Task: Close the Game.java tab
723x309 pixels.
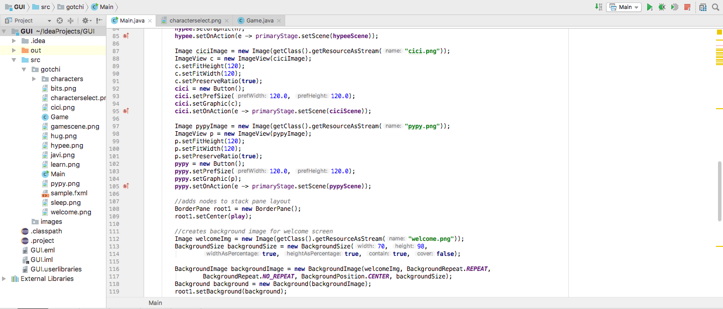Action: click(x=279, y=21)
